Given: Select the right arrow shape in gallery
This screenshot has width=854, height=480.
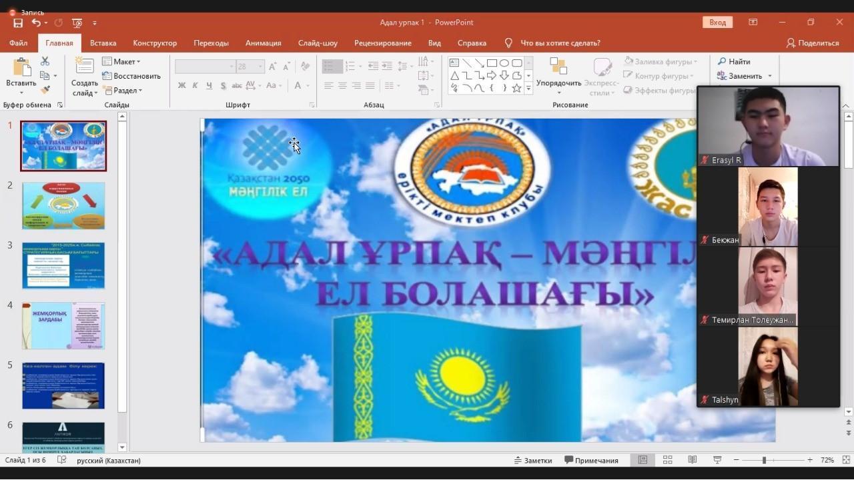Looking at the screenshot, I should 492,75.
